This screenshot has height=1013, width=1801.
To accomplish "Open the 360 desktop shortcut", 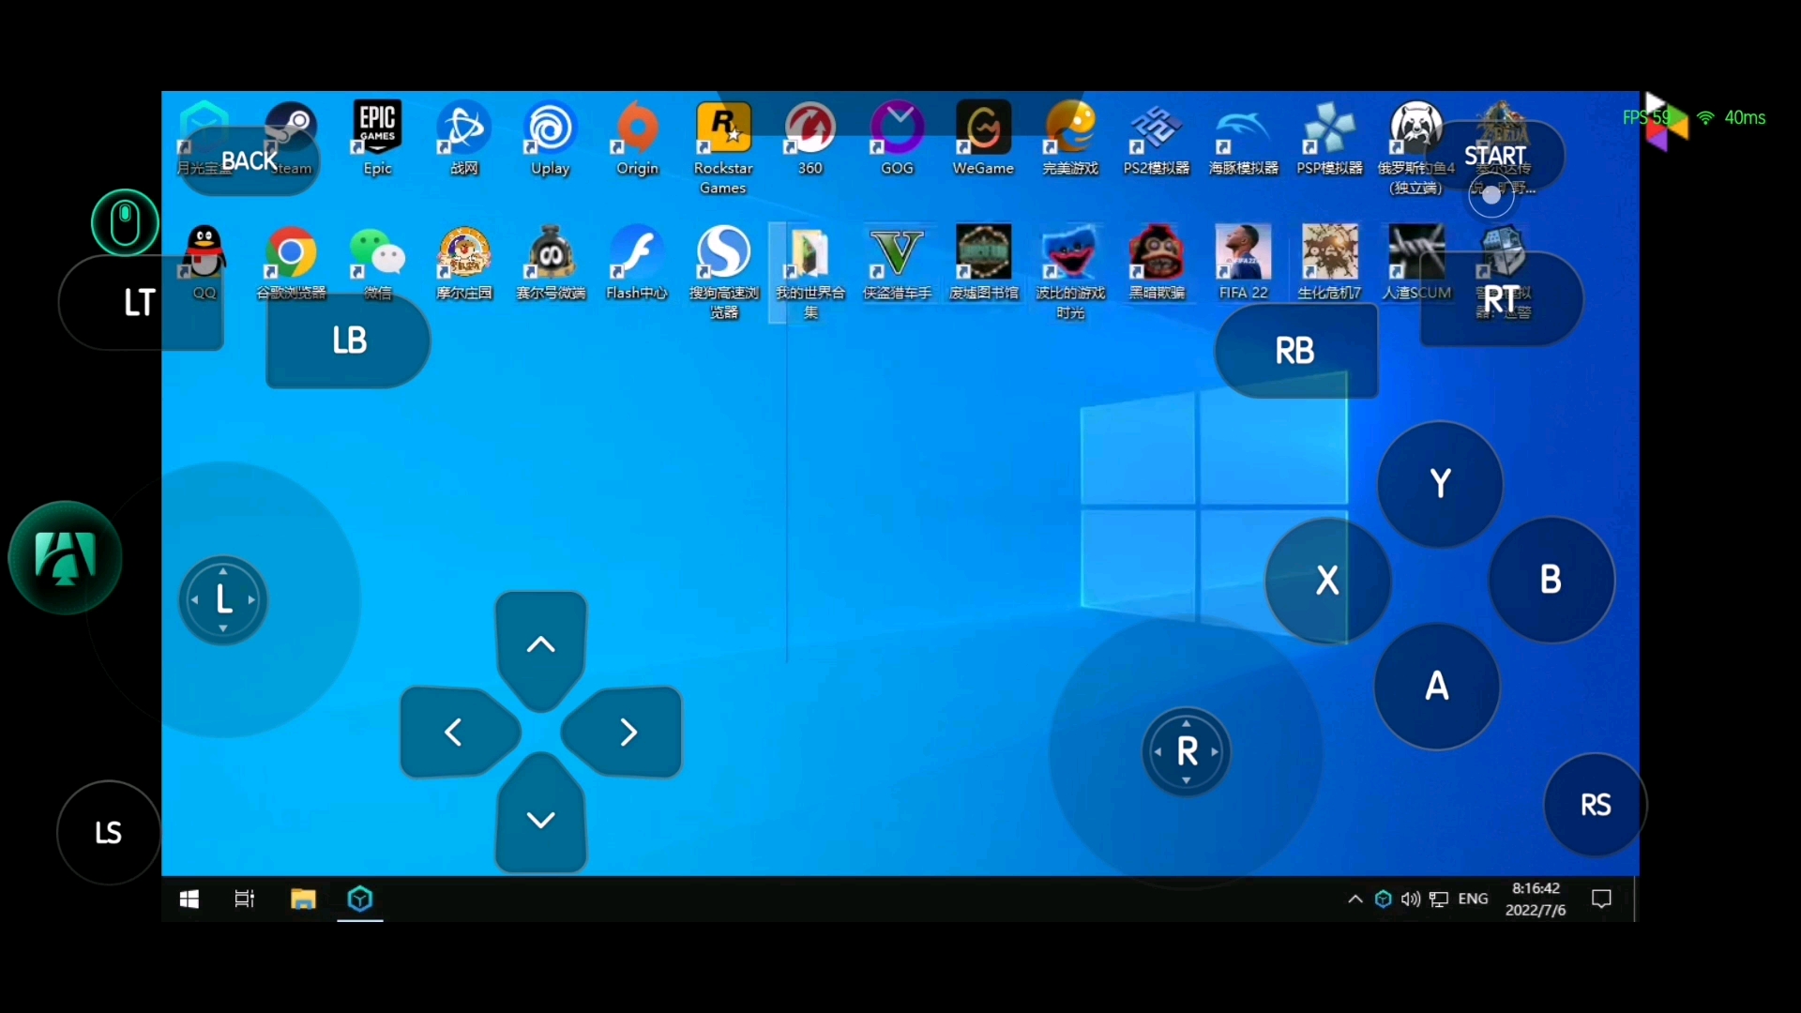I will (x=810, y=138).
